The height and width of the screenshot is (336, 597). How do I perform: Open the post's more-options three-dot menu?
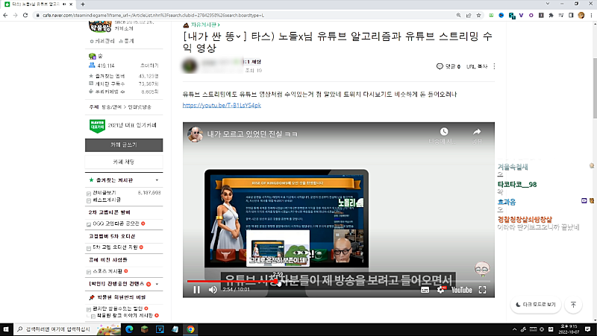(x=494, y=66)
